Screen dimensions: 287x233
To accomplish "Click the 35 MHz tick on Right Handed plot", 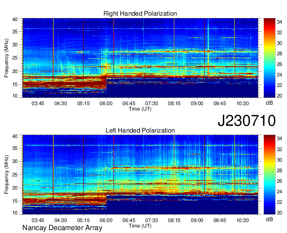I will (x=15, y=32).
